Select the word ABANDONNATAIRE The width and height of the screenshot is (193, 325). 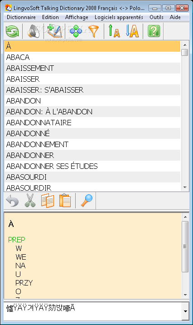point(92,123)
